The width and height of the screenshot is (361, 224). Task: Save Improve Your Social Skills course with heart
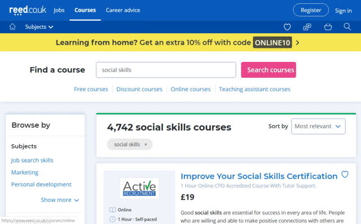pos(345,174)
